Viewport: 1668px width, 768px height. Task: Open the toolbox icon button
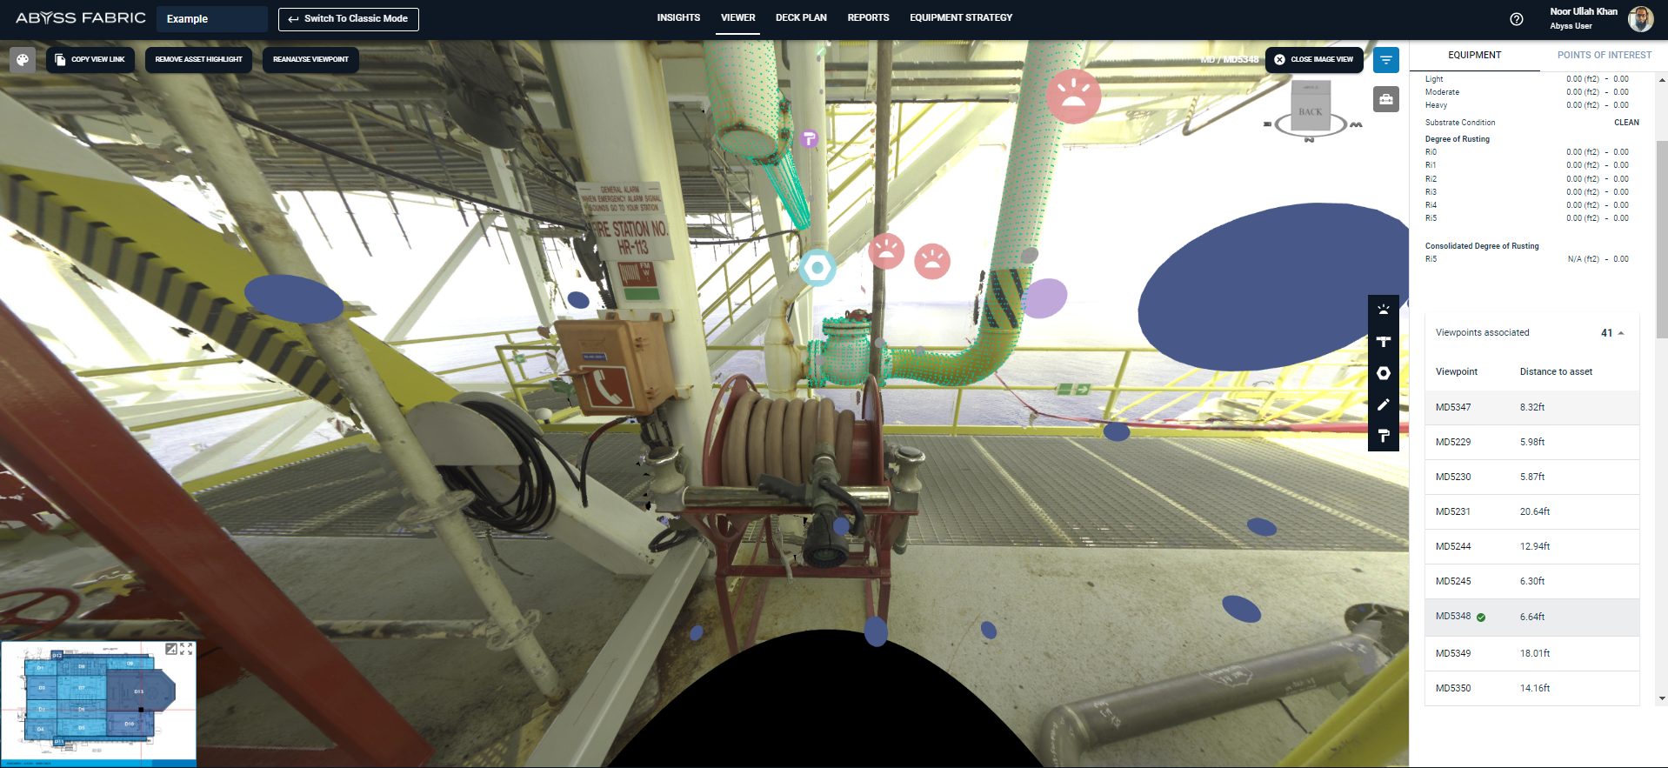(1385, 100)
